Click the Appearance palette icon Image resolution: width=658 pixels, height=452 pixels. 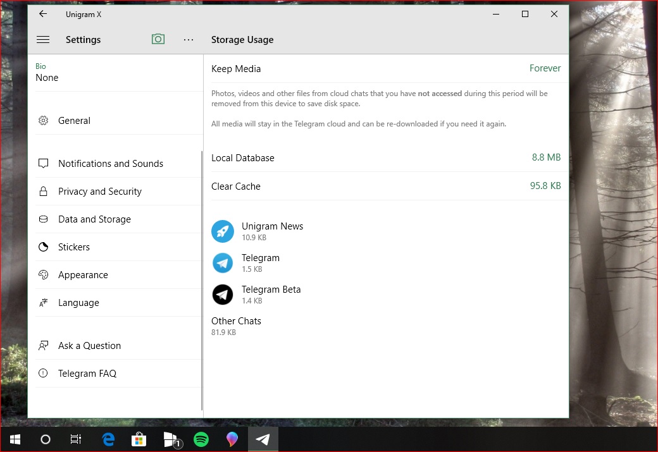pos(43,274)
